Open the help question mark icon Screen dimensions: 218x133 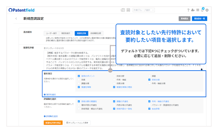188,10
